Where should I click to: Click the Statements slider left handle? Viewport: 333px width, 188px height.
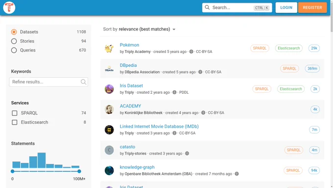(12, 171)
